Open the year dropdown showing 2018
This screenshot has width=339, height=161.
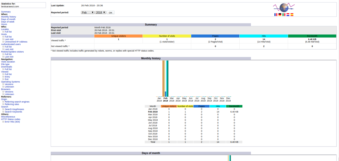tap(101, 12)
